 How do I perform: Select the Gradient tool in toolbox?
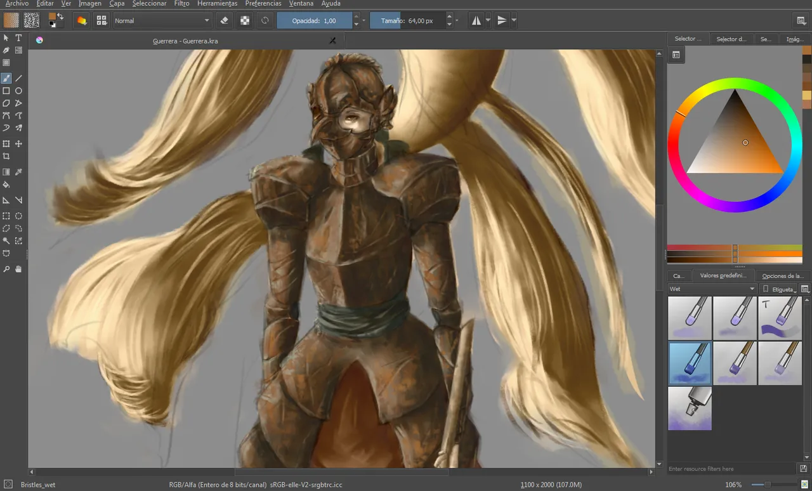pos(6,172)
